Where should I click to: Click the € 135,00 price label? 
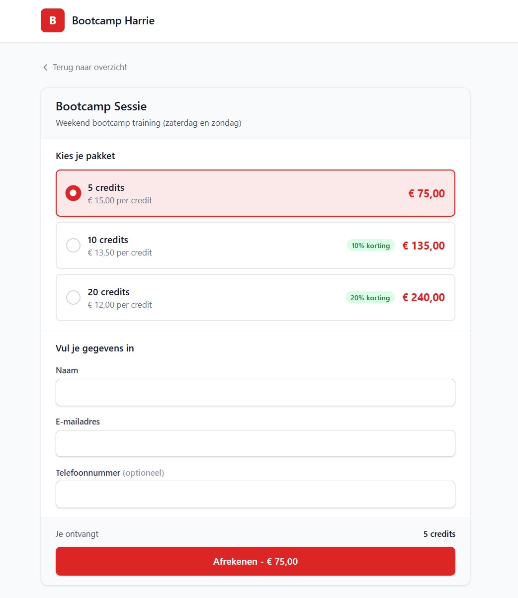click(x=423, y=245)
